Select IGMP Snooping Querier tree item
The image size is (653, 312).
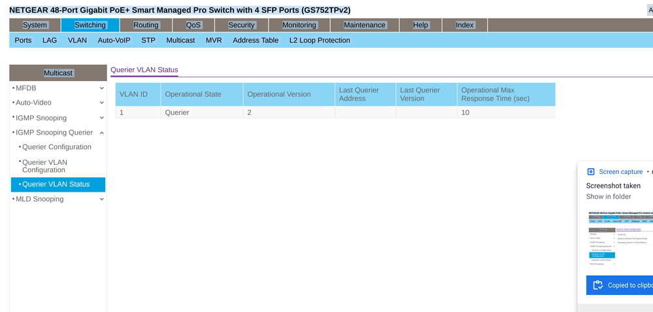coord(54,133)
